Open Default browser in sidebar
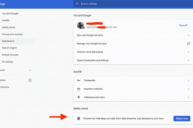The image size is (193, 128). (10, 55)
